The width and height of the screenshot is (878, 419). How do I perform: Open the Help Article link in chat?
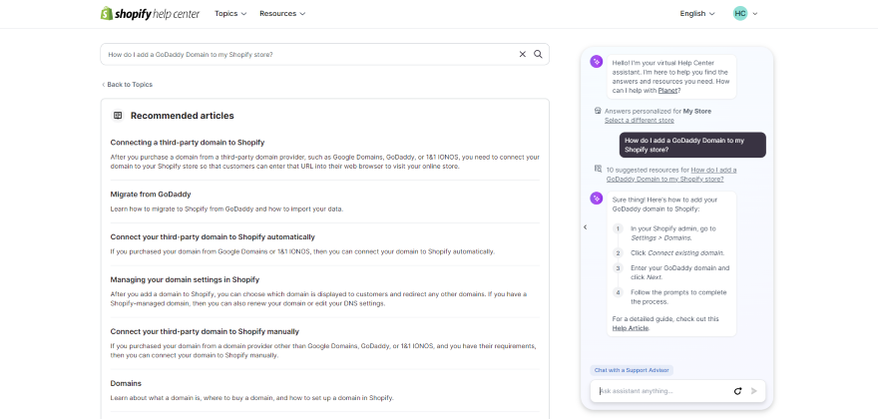tap(630, 328)
